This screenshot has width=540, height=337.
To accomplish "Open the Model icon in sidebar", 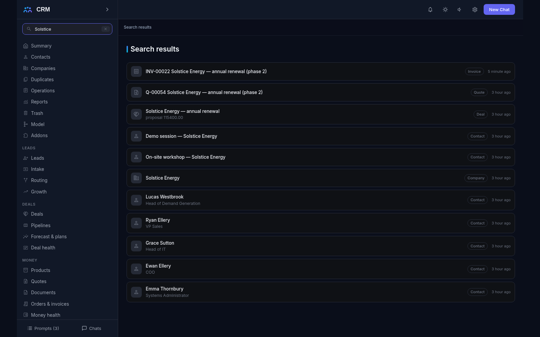I will 26,124.
